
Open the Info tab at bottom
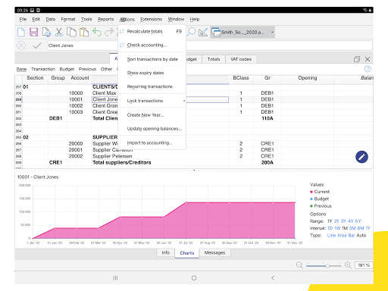(165, 252)
